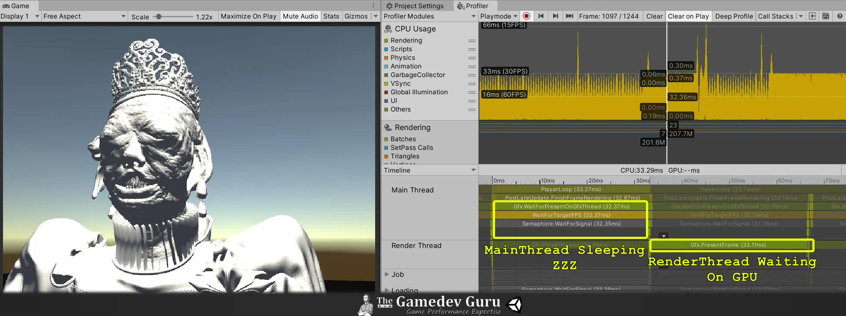Toggle VSync category color box
Viewport: 846px width, 316px height.
pos(386,84)
